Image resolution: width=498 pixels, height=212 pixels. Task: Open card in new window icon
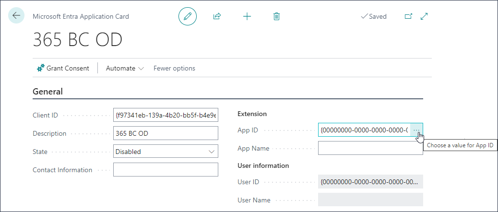click(408, 16)
